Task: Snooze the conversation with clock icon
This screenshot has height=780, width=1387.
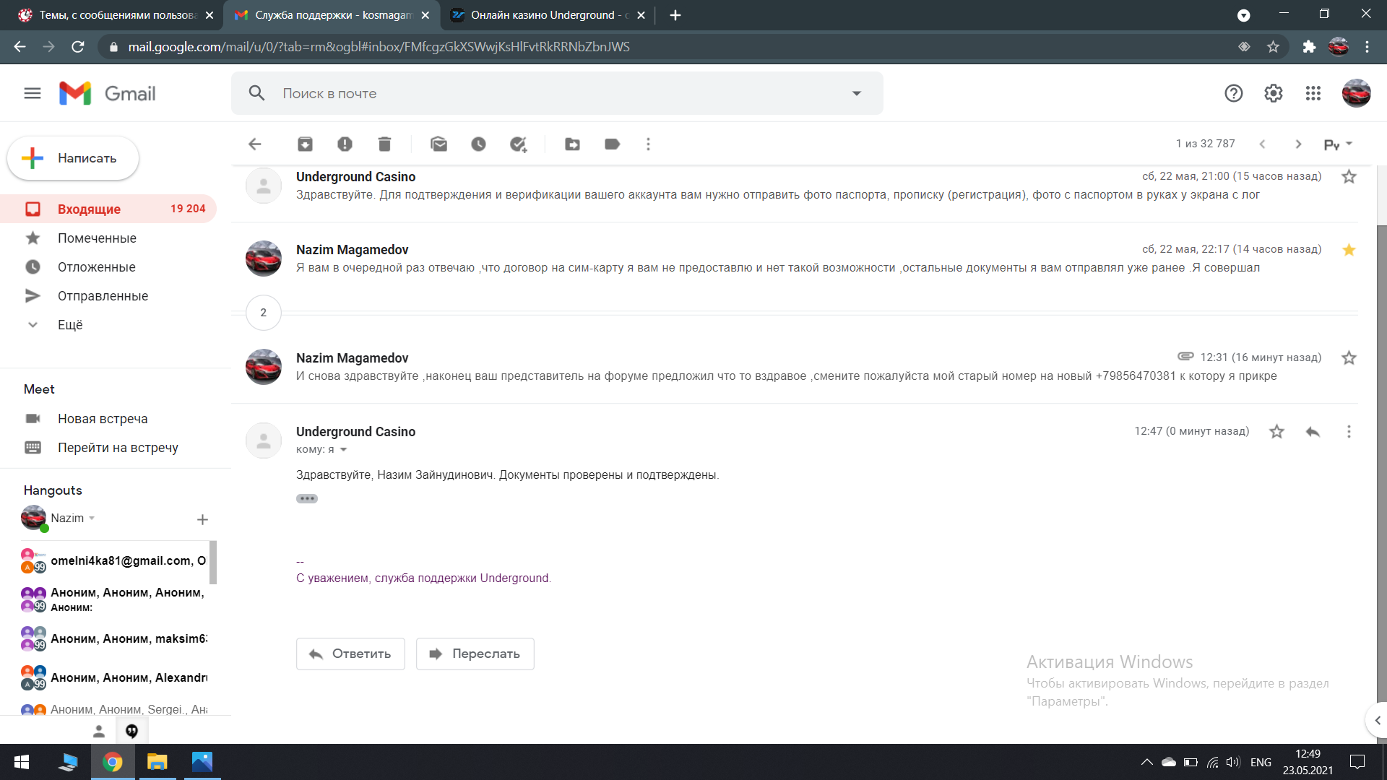Action: coord(478,144)
